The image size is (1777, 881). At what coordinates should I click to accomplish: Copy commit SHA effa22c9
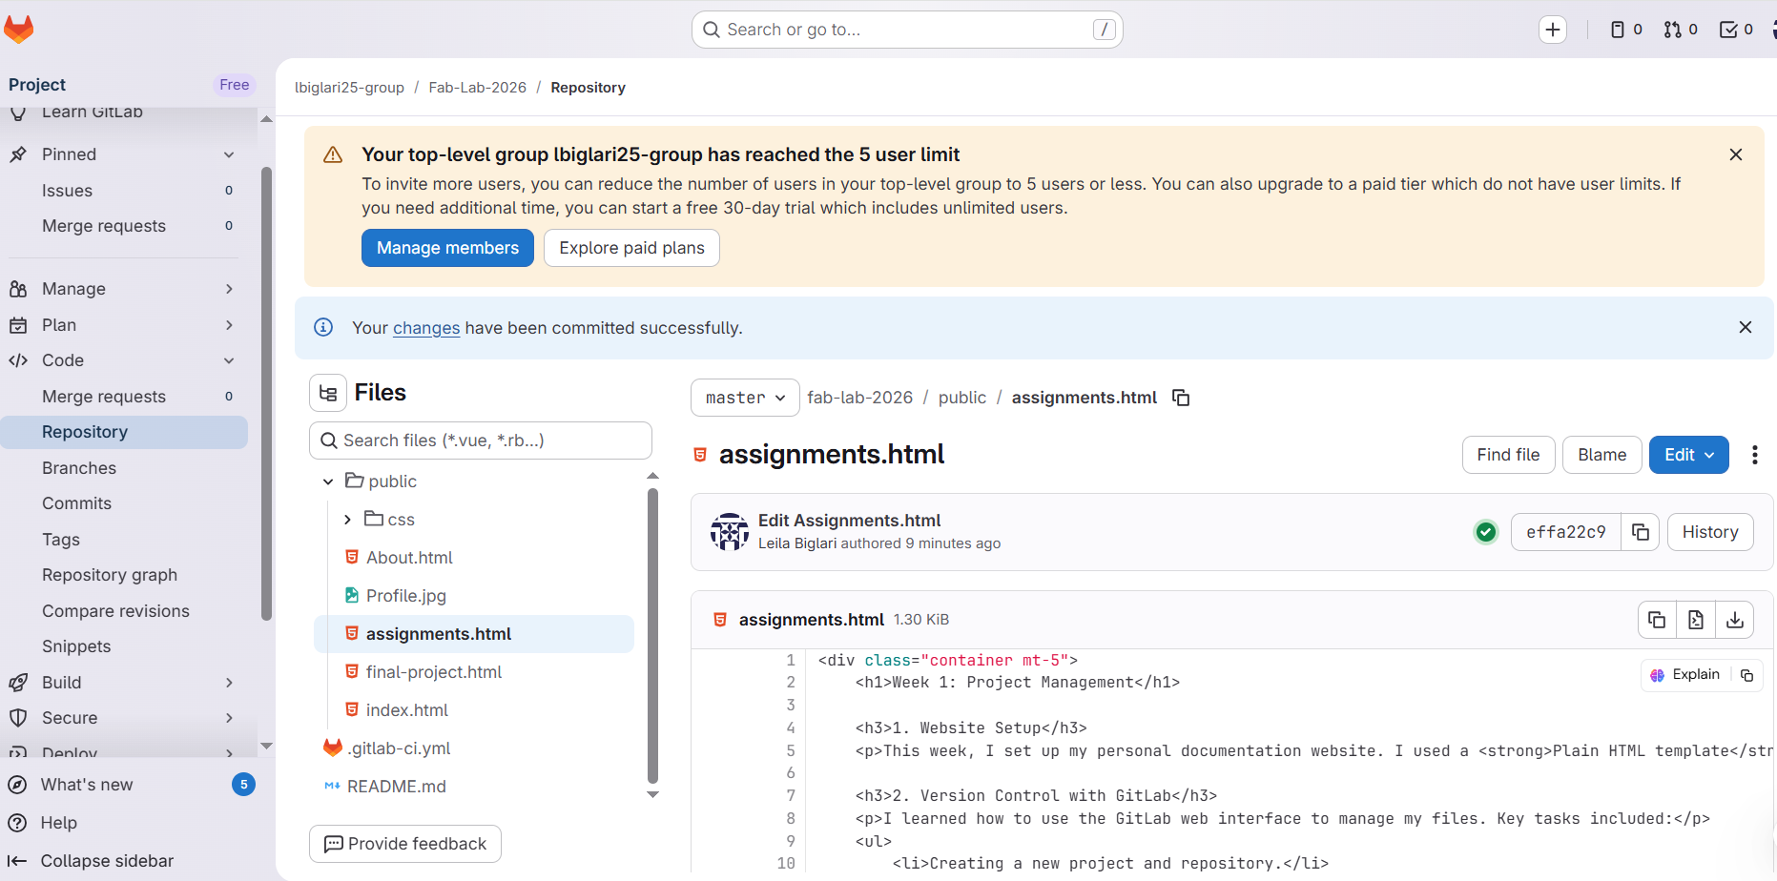click(1641, 532)
